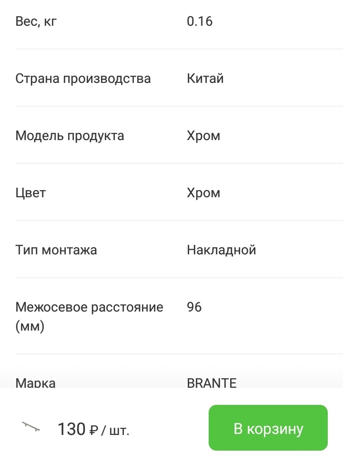343x463 pixels.
Task: Click Хром in the Модель продукта row
Action: click(x=203, y=136)
